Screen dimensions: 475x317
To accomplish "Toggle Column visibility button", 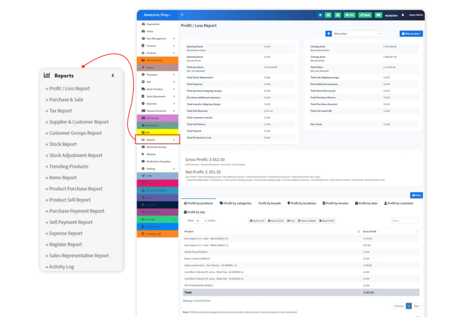I will (307, 221).
